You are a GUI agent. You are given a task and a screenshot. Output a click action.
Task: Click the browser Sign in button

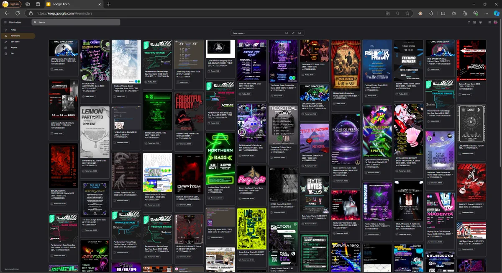pyautogui.click(x=11, y=4)
